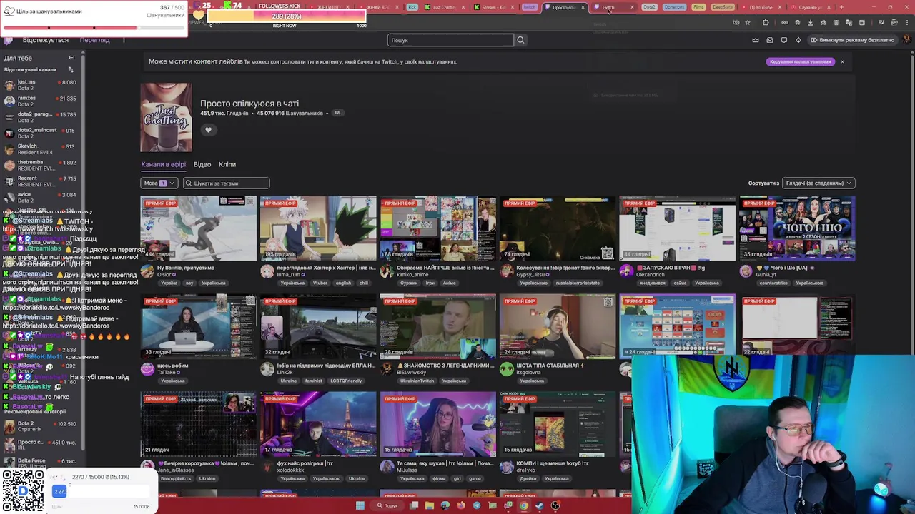Switch to OBS Studio in taskbar
The image size is (915, 514).
[x=555, y=505]
